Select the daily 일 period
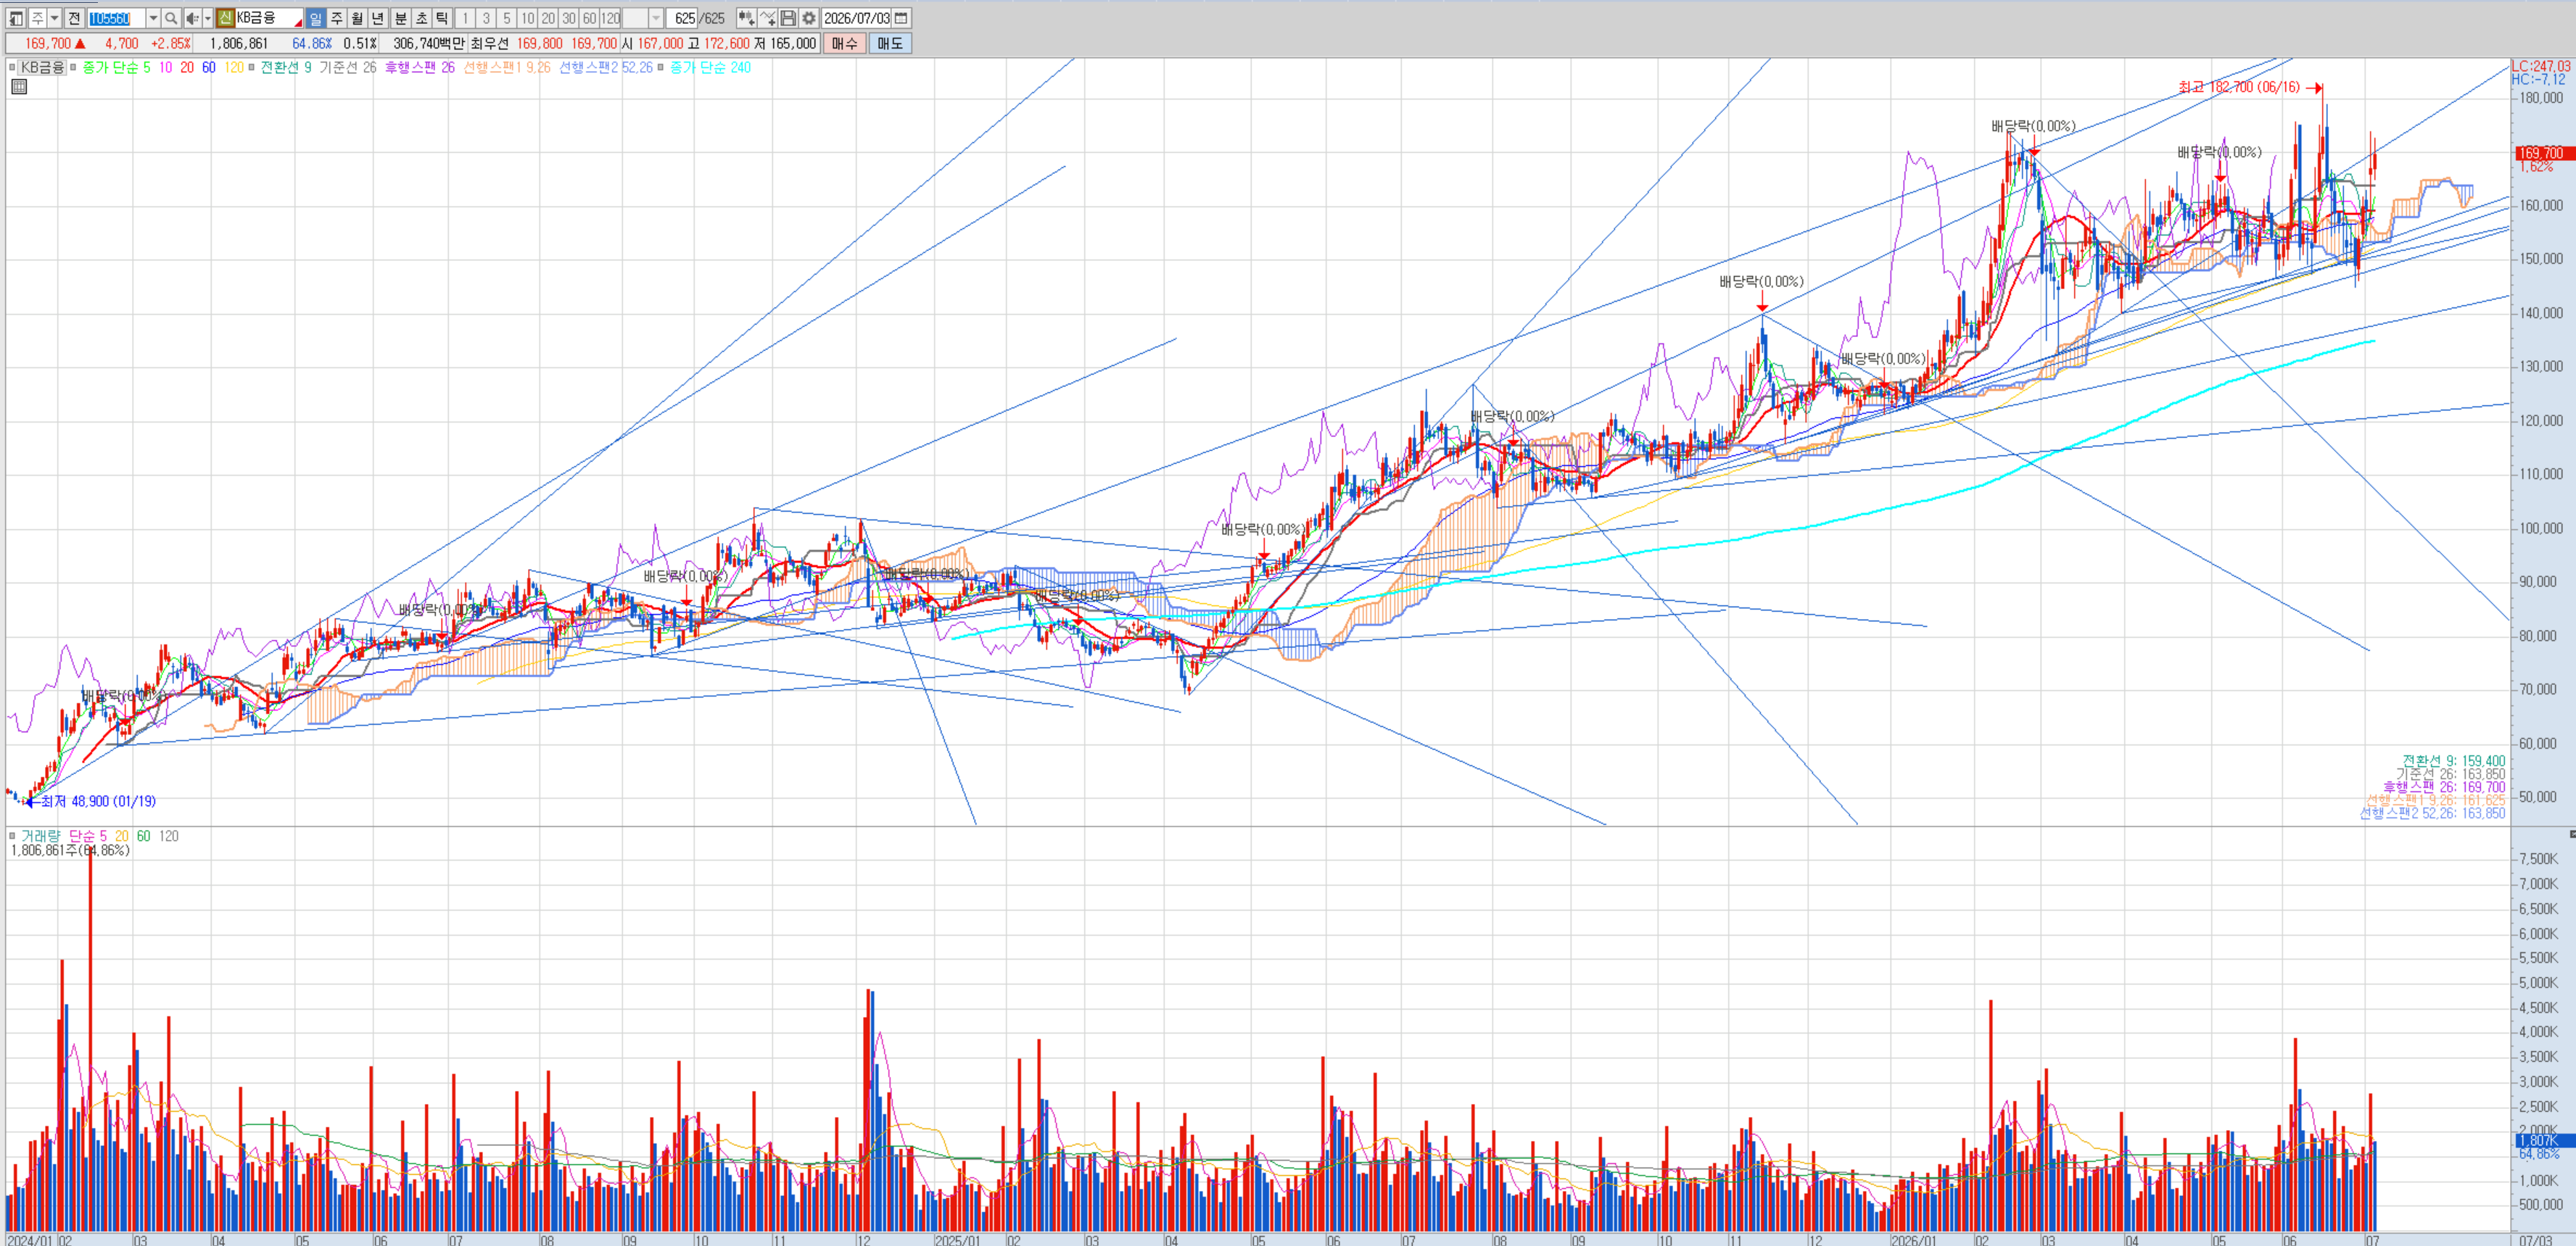This screenshot has width=2576, height=1246. pyautogui.click(x=316, y=18)
